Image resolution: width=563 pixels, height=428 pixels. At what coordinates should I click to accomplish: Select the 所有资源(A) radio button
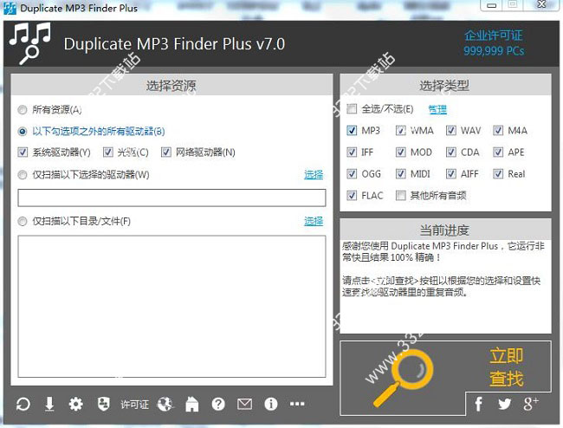[x=23, y=109]
